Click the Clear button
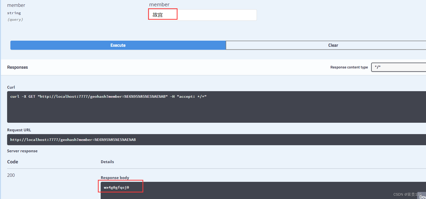 326,45
